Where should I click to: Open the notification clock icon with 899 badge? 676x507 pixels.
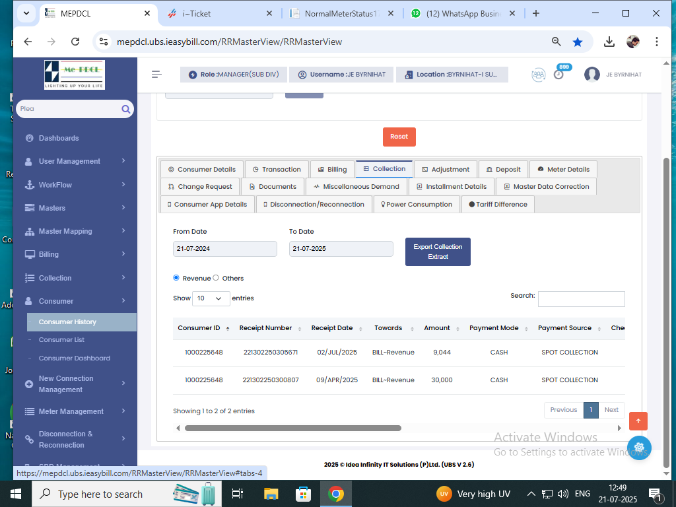558,75
